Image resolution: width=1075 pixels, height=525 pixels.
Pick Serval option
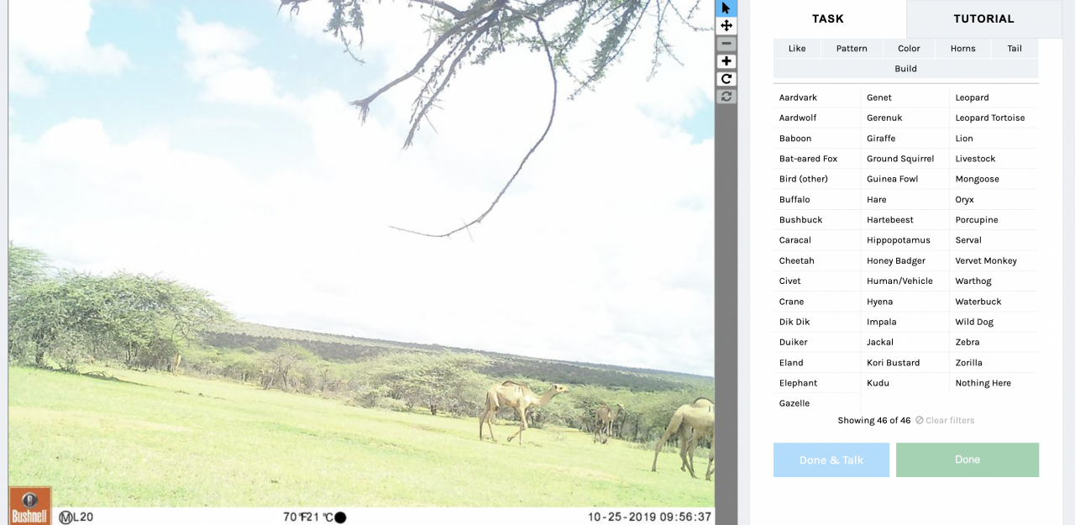click(x=994, y=240)
